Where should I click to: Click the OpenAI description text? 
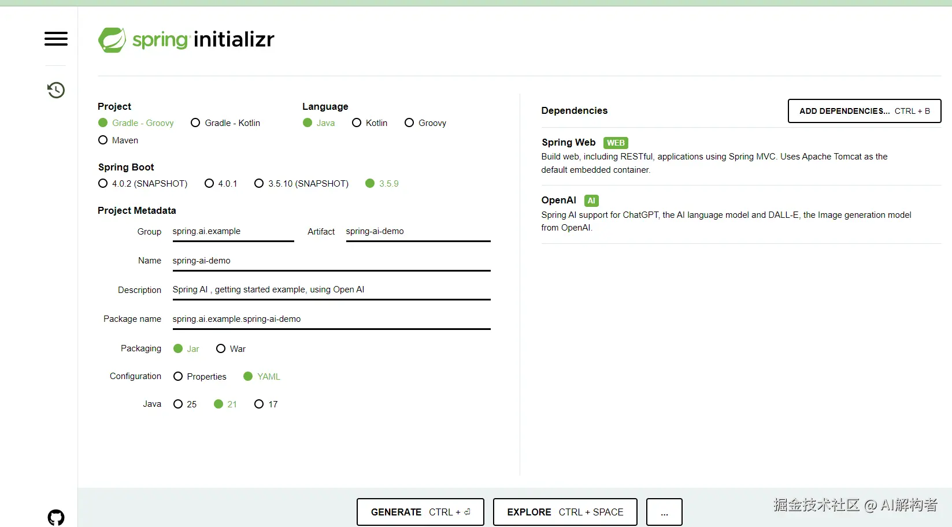(x=726, y=221)
